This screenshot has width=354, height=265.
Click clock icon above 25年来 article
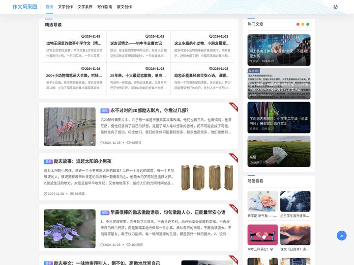(x=147, y=69)
